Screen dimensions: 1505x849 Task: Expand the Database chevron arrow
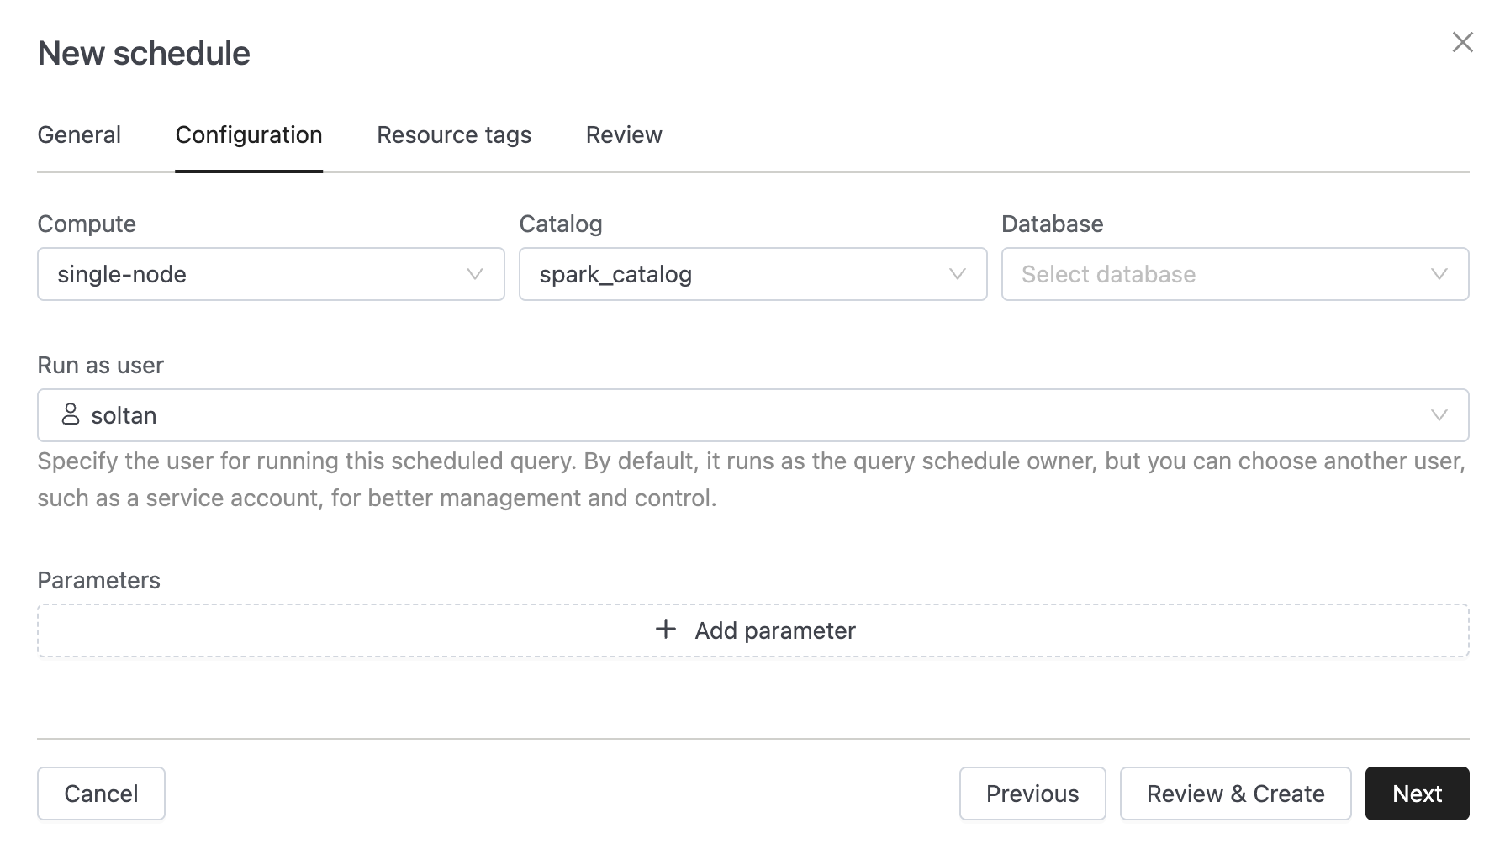click(1439, 274)
